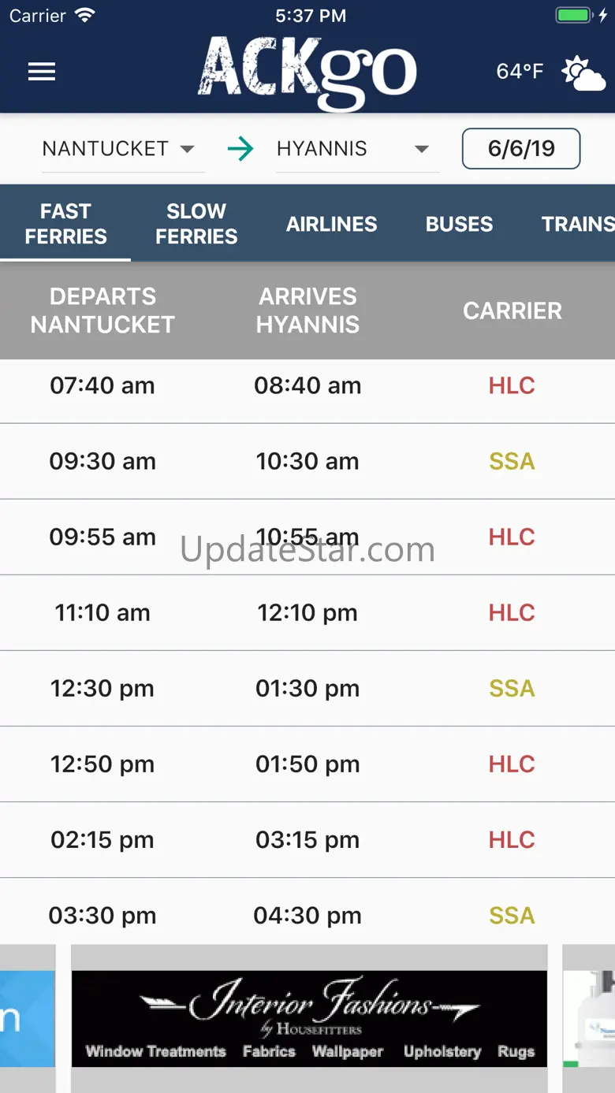Tap the green route direction arrow

[240, 149]
